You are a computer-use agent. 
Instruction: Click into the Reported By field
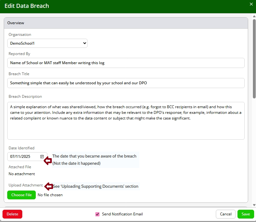coord(126,63)
